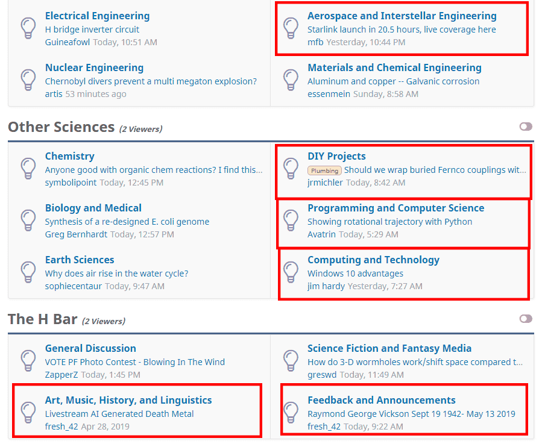Read the Chernobyl divers thread
Image resolution: width=542 pixels, height=444 pixels.
(x=151, y=81)
